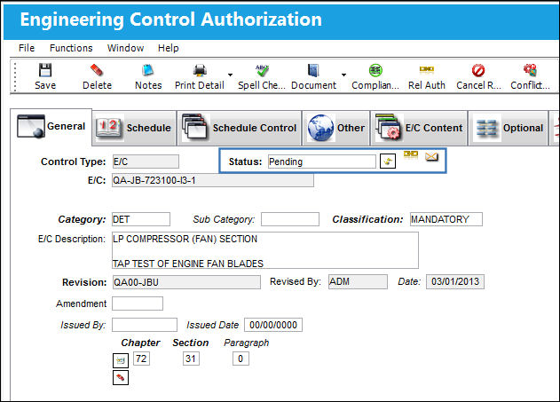Viewport: 560px width, 402px height.
Task: Switch to the Schedule tab
Action: click(134, 128)
